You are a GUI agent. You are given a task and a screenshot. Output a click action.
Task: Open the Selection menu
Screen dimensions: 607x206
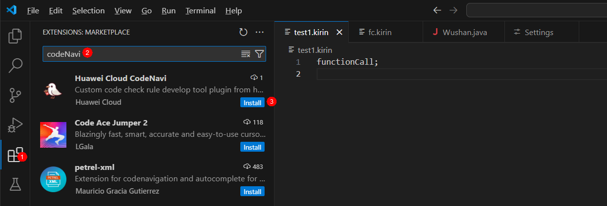[88, 10]
